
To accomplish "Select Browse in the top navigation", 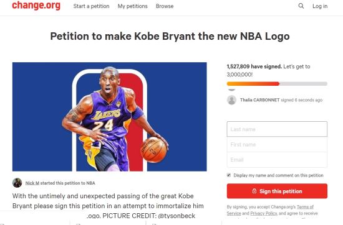I will click(165, 6).
